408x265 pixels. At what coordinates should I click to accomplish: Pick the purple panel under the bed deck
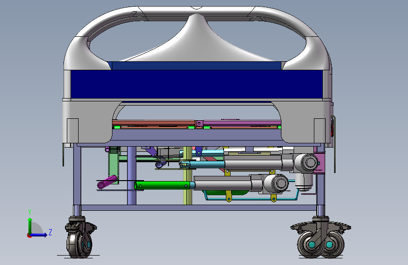point(242,123)
